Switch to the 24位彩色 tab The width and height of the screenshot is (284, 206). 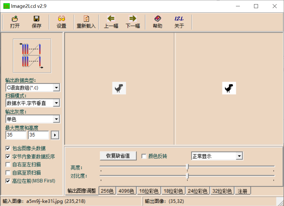point(198,191)
